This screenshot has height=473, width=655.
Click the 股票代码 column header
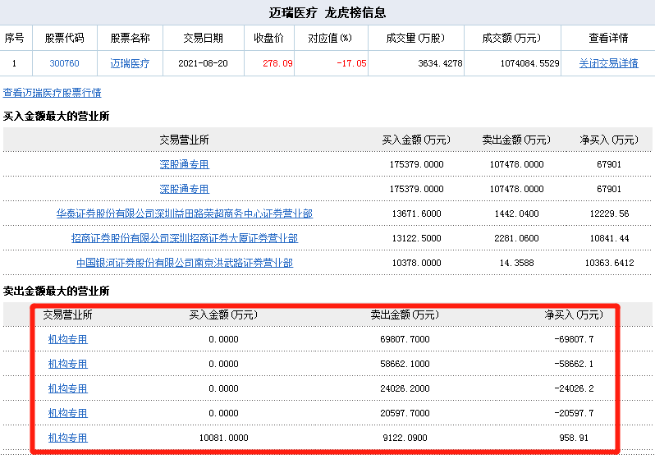tap(64, 38)
